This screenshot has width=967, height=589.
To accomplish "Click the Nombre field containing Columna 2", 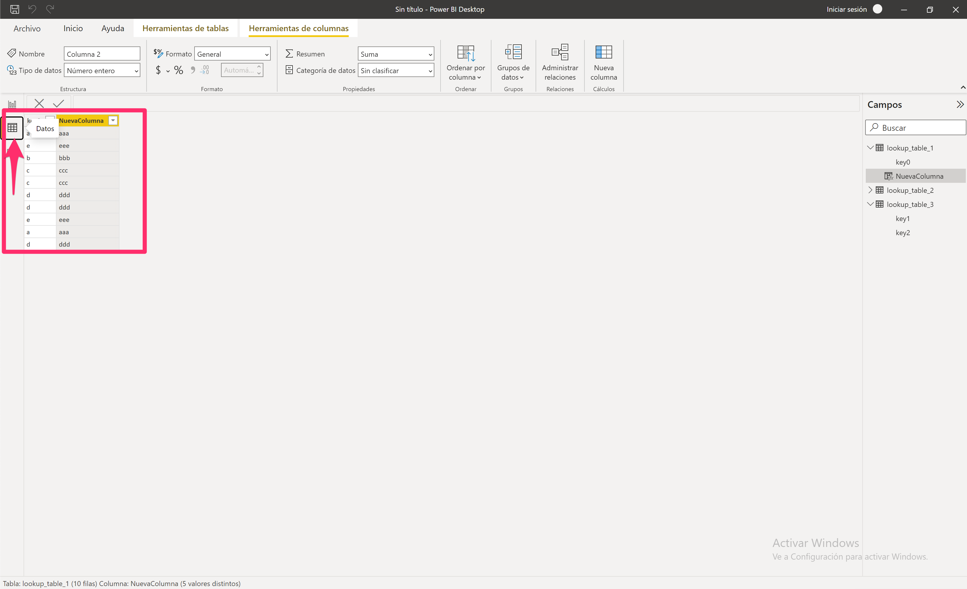I will [x=102, y=54].
